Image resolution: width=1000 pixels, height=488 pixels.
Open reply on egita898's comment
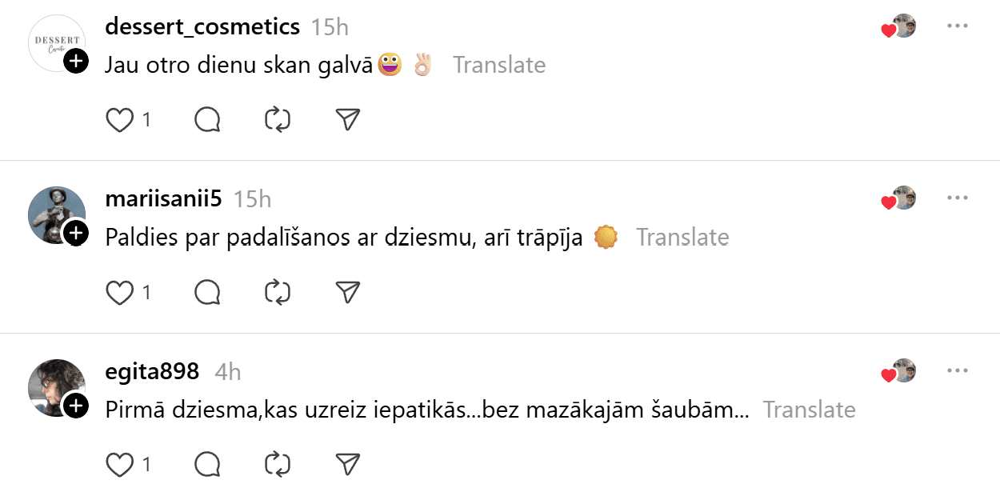(207, 464)
